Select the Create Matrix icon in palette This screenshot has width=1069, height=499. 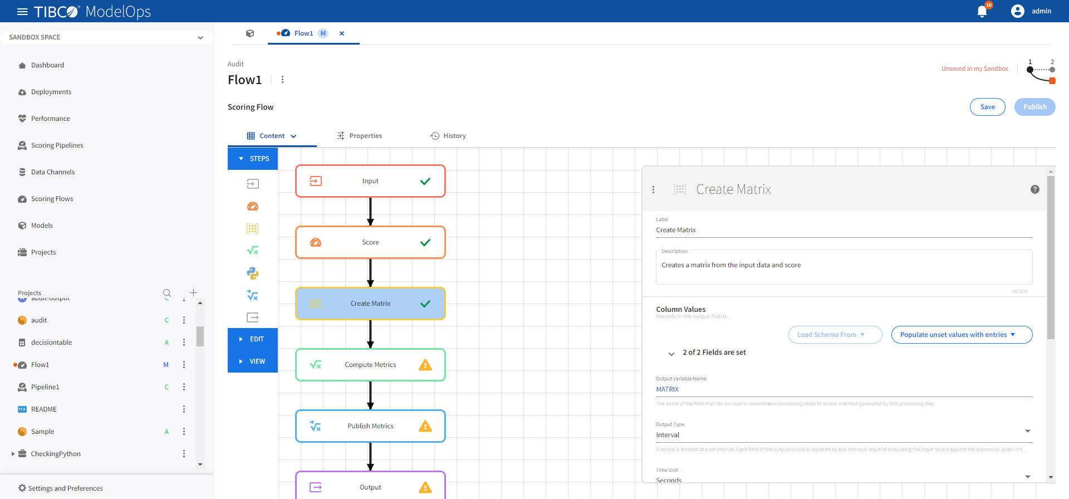point(253,229)
